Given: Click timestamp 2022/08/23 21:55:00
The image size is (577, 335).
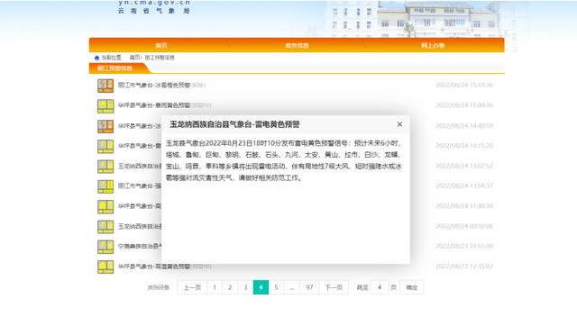Looking at the screenshot, I should [464, 247].
